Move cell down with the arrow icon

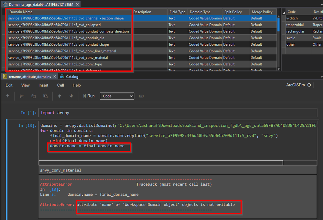point(71,96)
